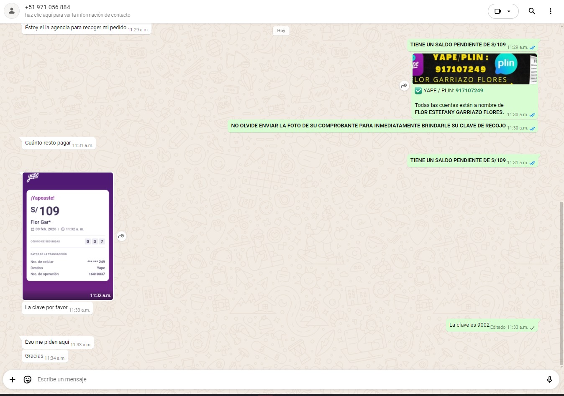Viewport: 564px width, 396px height.
Task: Click the 917107249 phone number link
Action: click(469, 91)
